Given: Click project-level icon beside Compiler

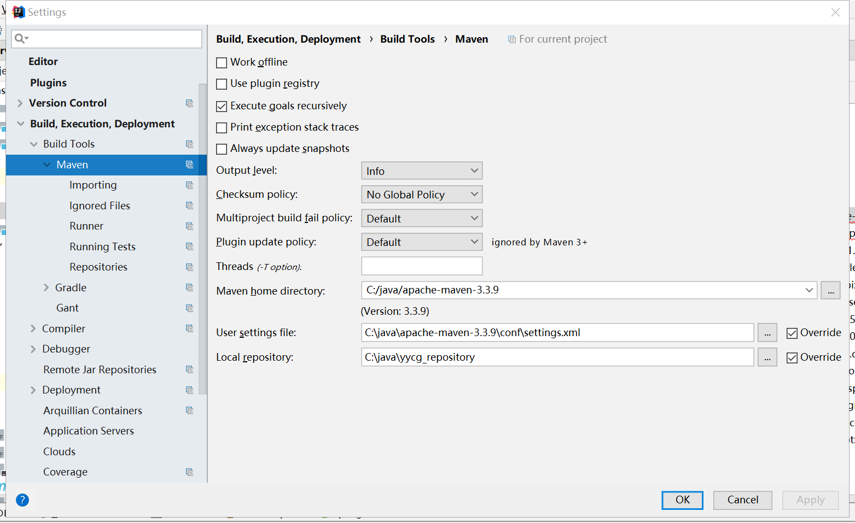Looking at the screenshot, I should pyautogui.click(x=189, y=328).
